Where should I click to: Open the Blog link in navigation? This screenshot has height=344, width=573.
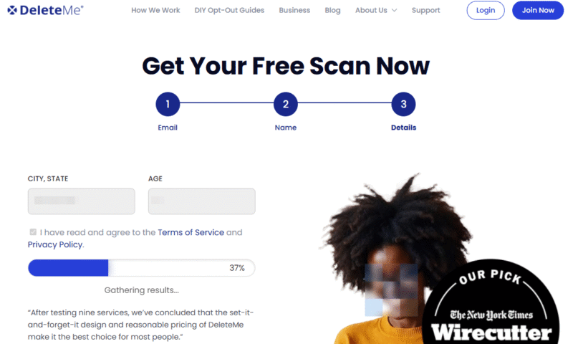pyautogui.click(x=332, y=10)
